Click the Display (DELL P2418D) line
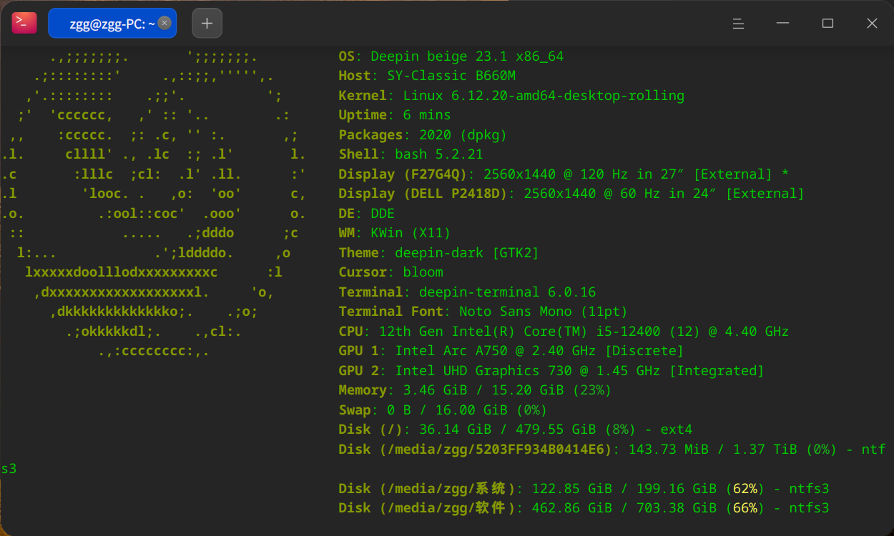Screen dimensions: 894x536 [571, 194]
